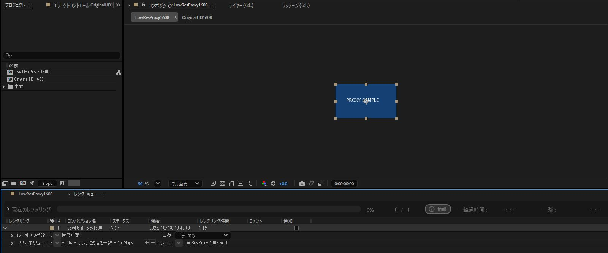
Task: Click the 情報 info button
Action: point(438,209)
